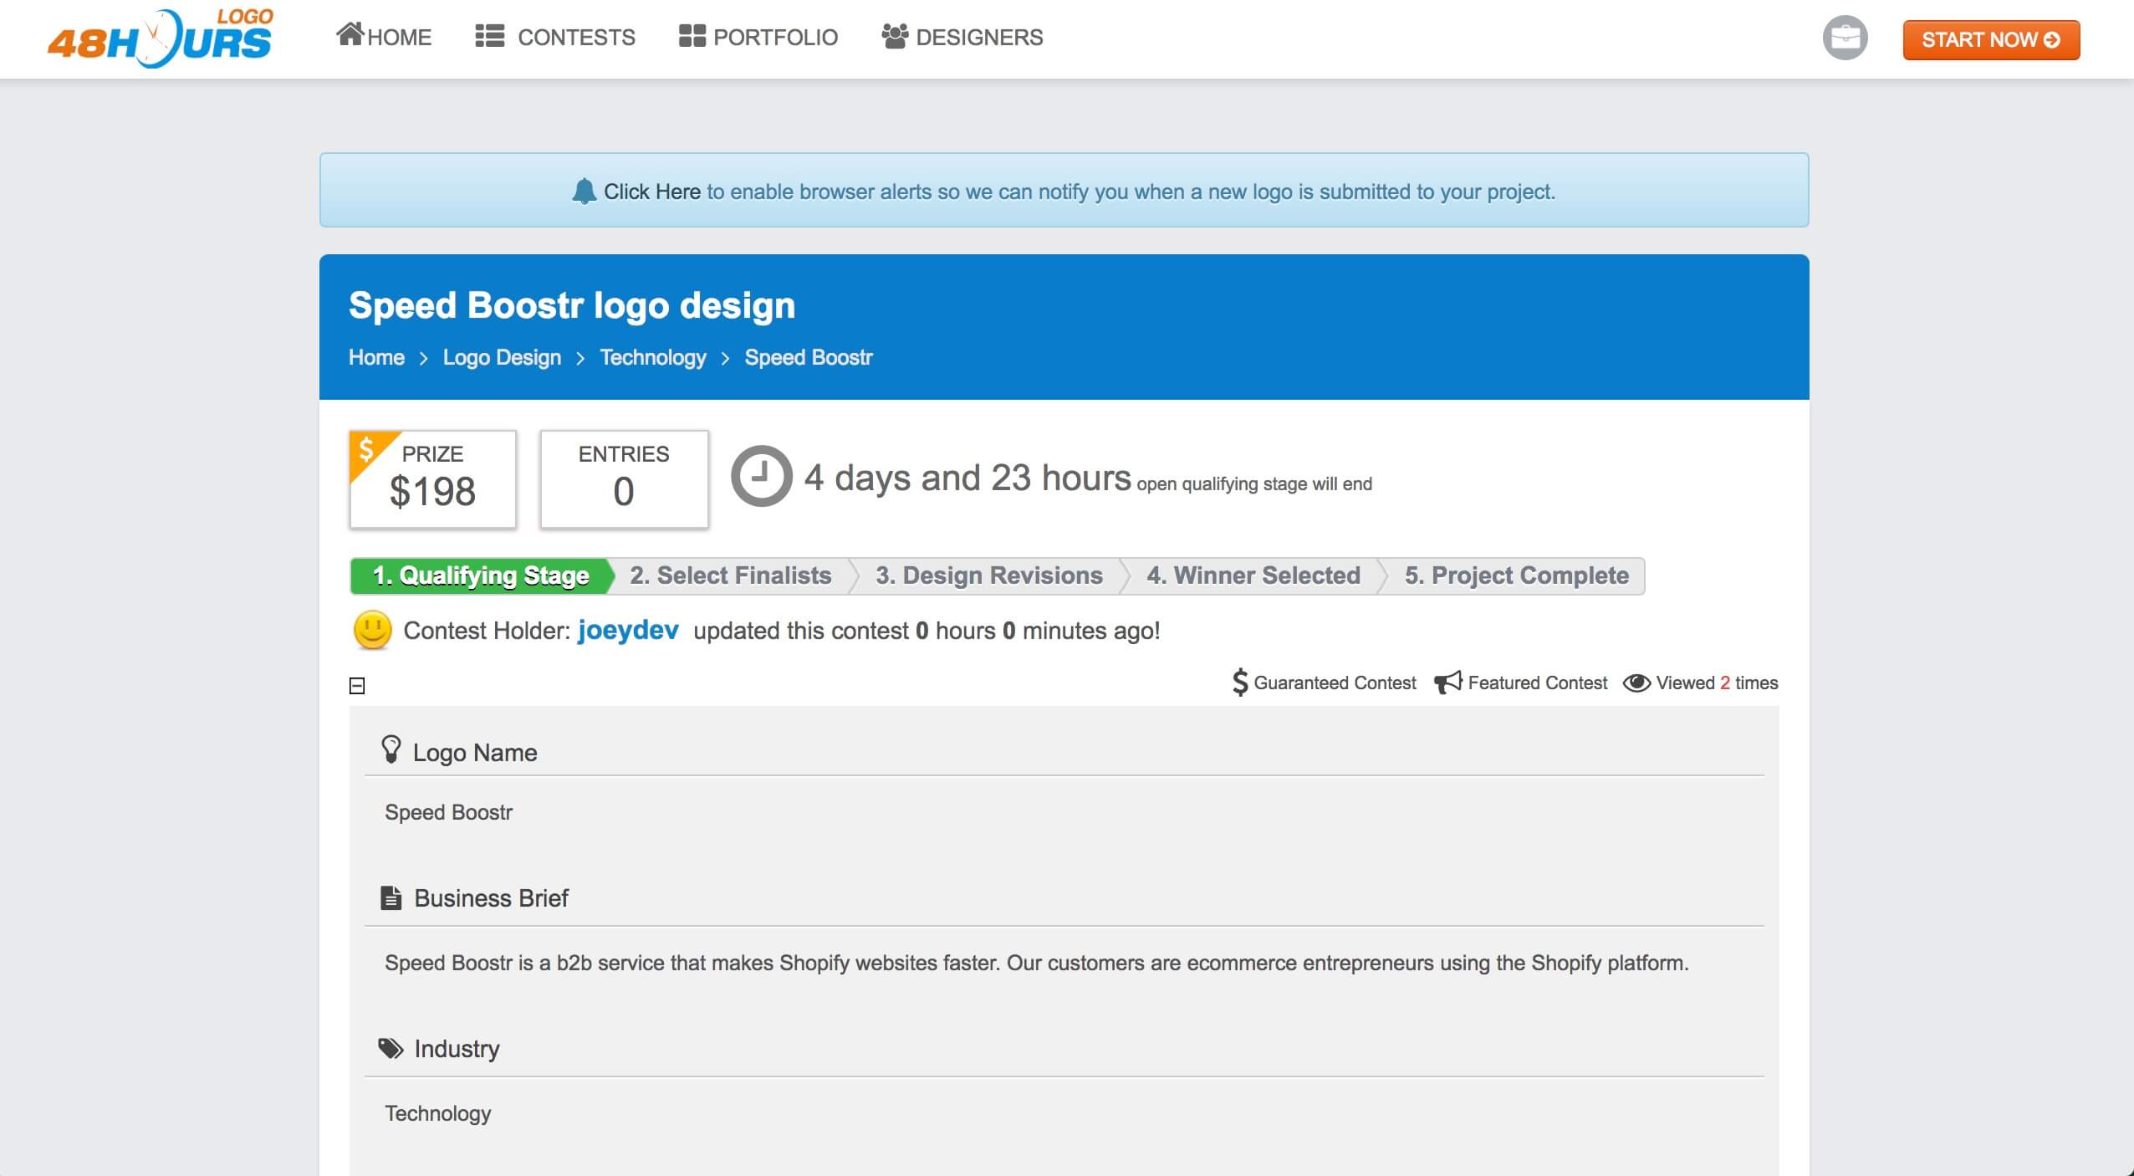Viewport: 2134px width, 1176px height.
Task: Click the tag icon beside Industry
Action: click(x=391, y=1046)
